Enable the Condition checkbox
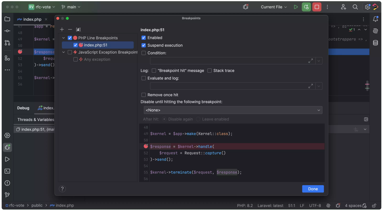 (144, 53)
